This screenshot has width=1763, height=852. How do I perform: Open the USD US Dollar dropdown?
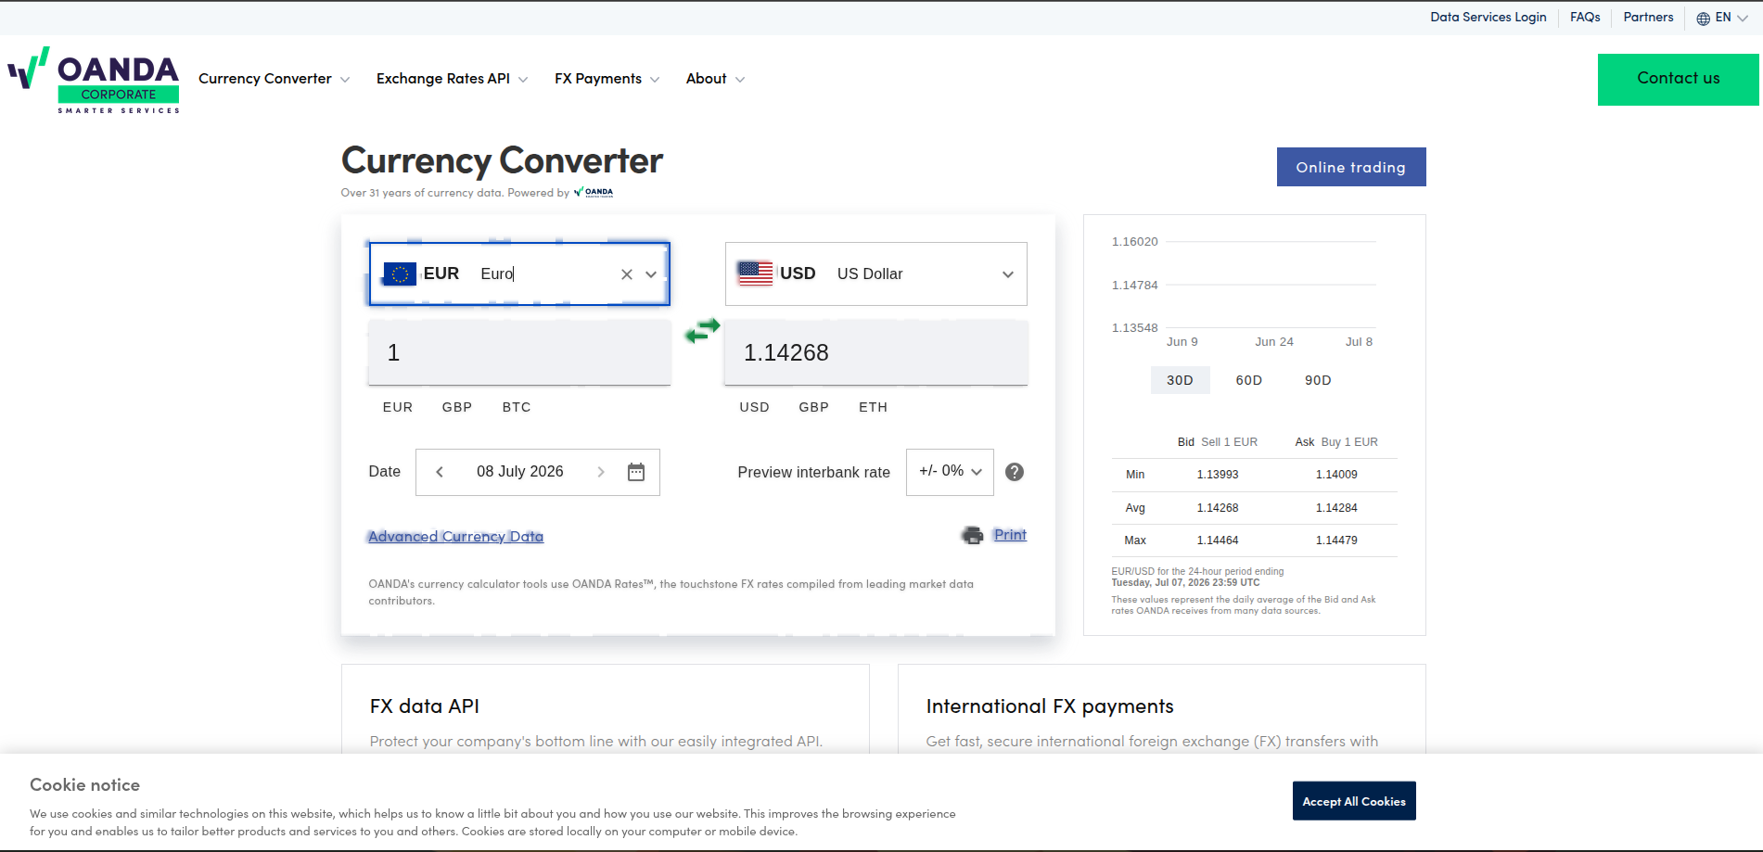click(876, 273)
